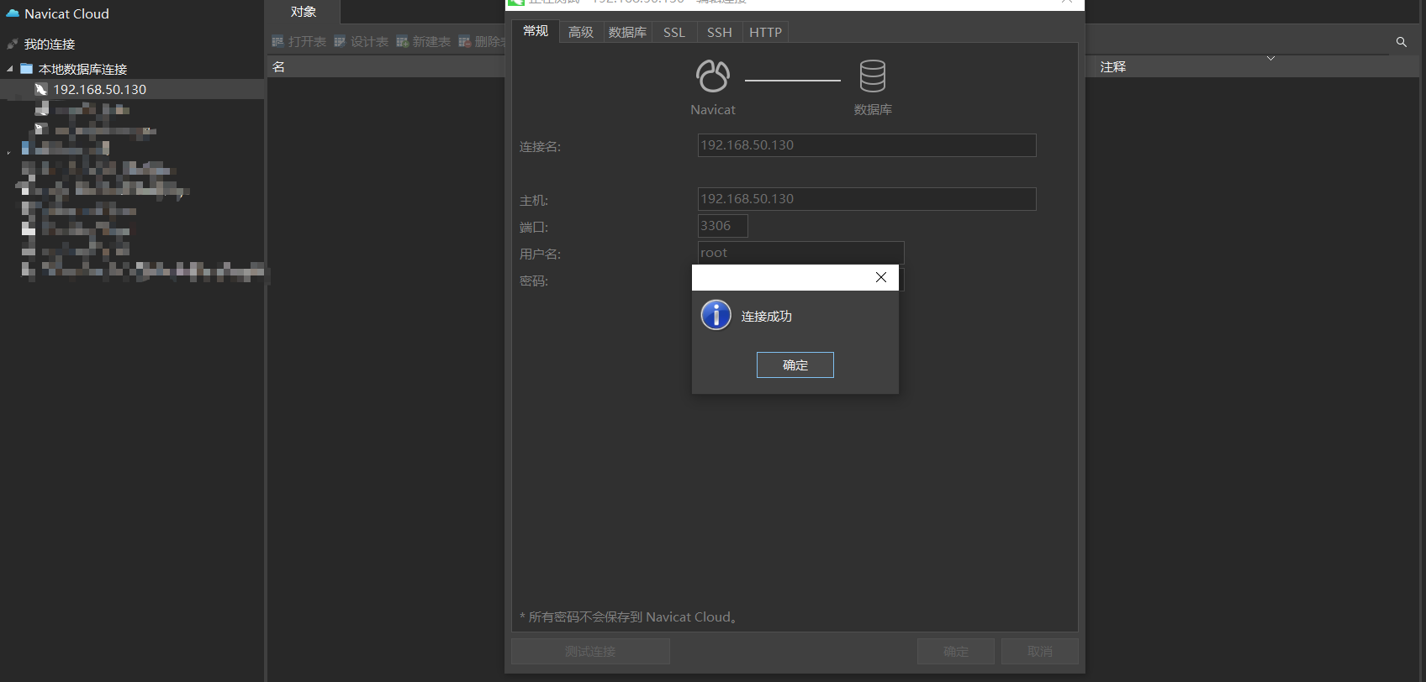
Task: Click the 主机 input field
Action: [x=867, y=199]
